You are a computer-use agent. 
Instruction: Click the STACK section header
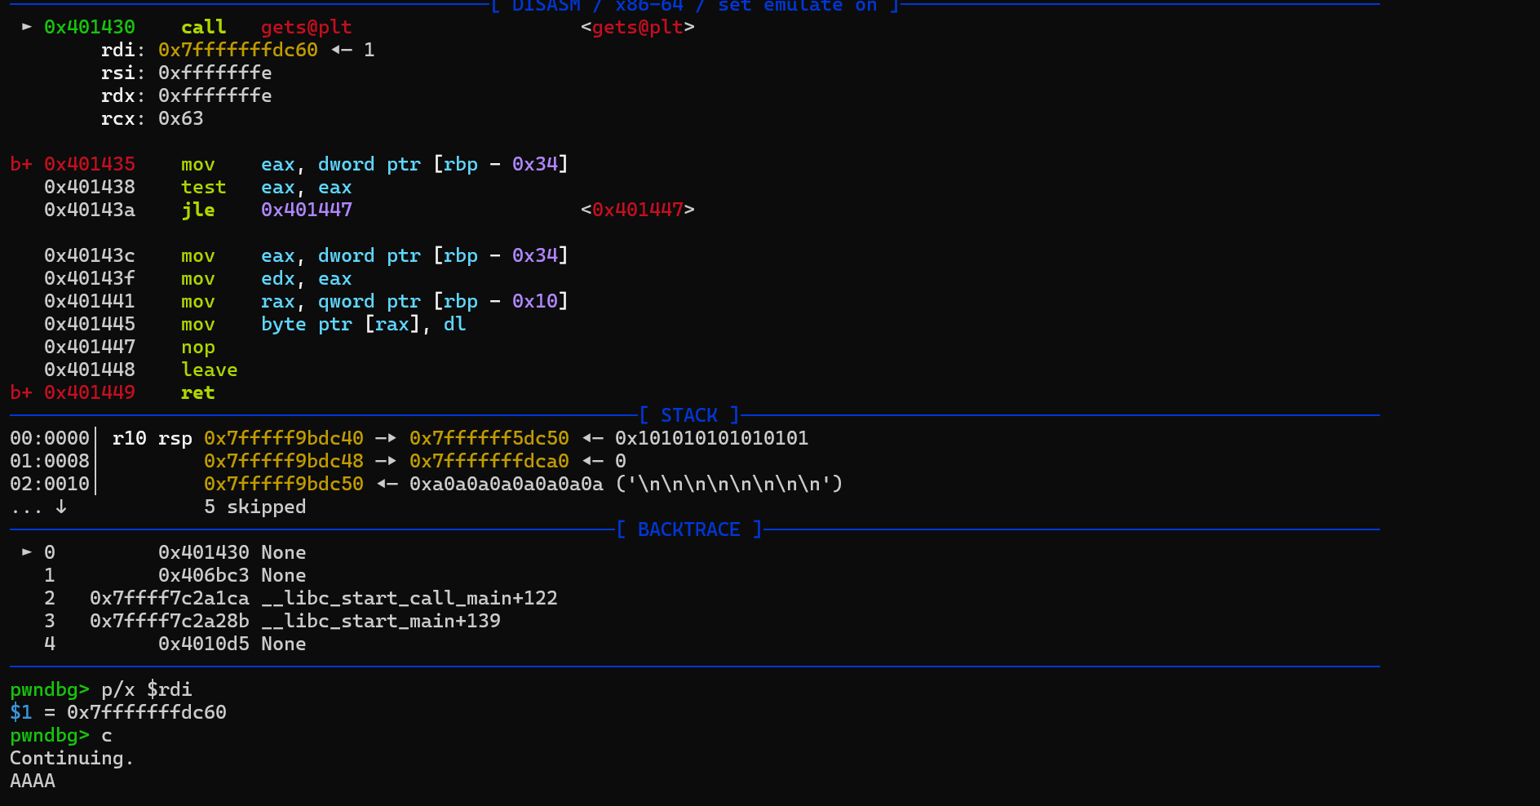[x=689, y=415]
